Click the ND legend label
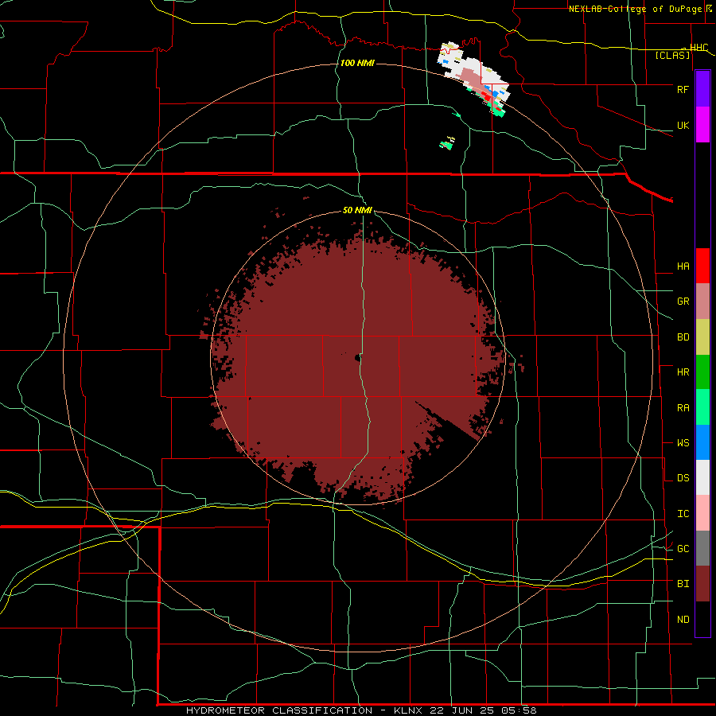 (683, 620)
